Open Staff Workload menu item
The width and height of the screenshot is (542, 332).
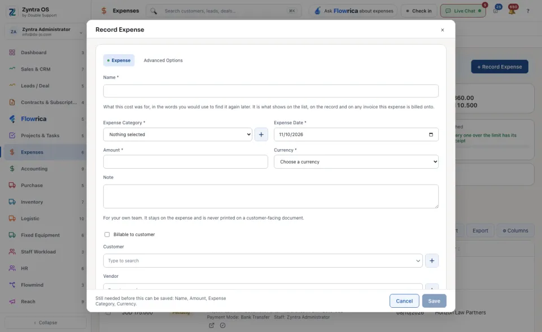coord(46,252)
